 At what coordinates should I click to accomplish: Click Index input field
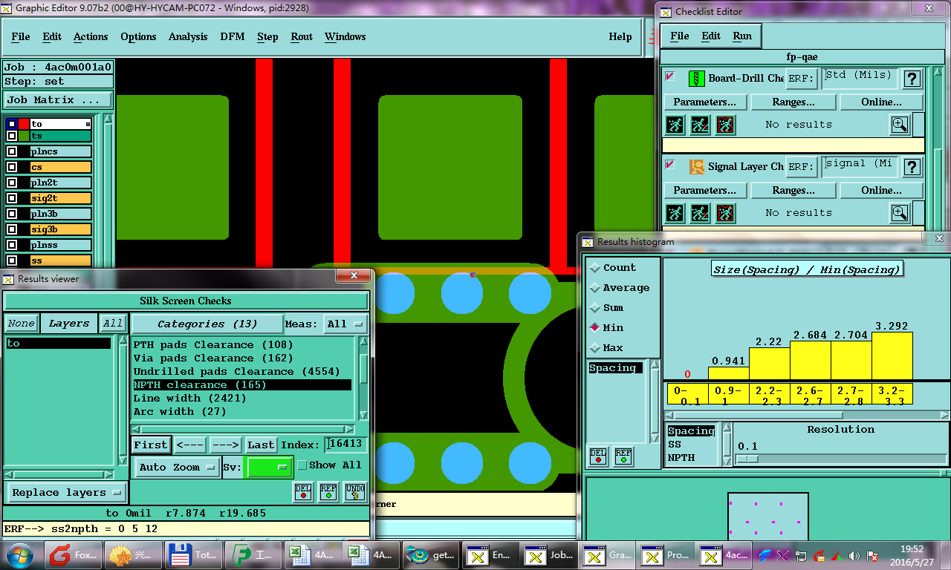click(x=347, y=444)
